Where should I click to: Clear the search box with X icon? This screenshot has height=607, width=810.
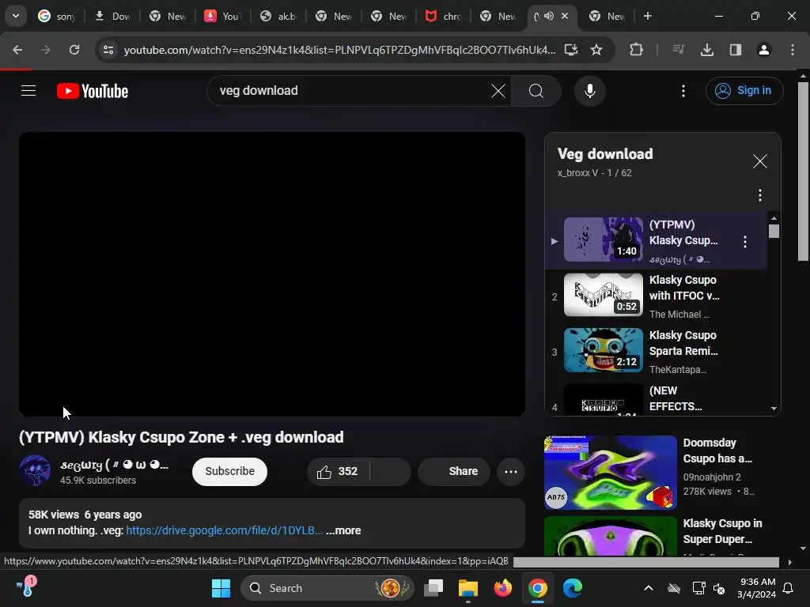click(498, 91)
